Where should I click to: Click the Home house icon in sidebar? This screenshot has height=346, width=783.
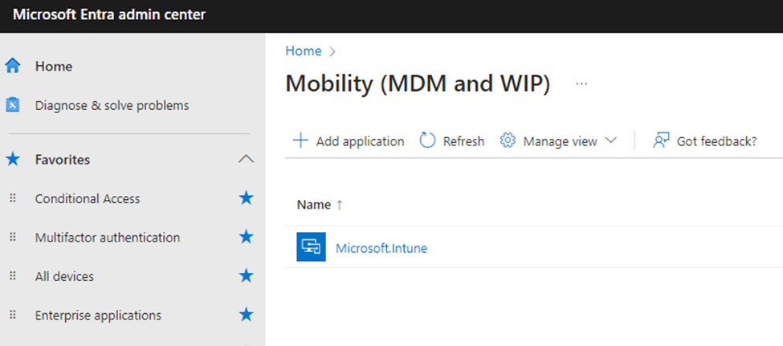click(x=13, y=66)
